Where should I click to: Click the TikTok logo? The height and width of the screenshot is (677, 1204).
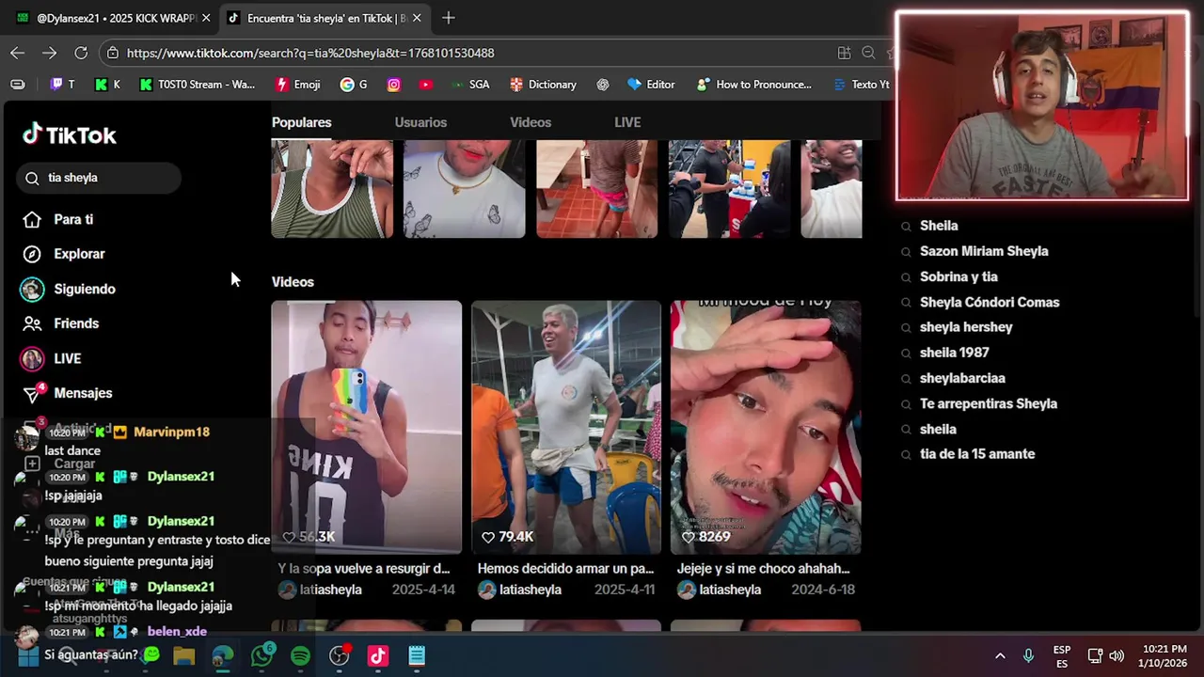pos(70,134)
